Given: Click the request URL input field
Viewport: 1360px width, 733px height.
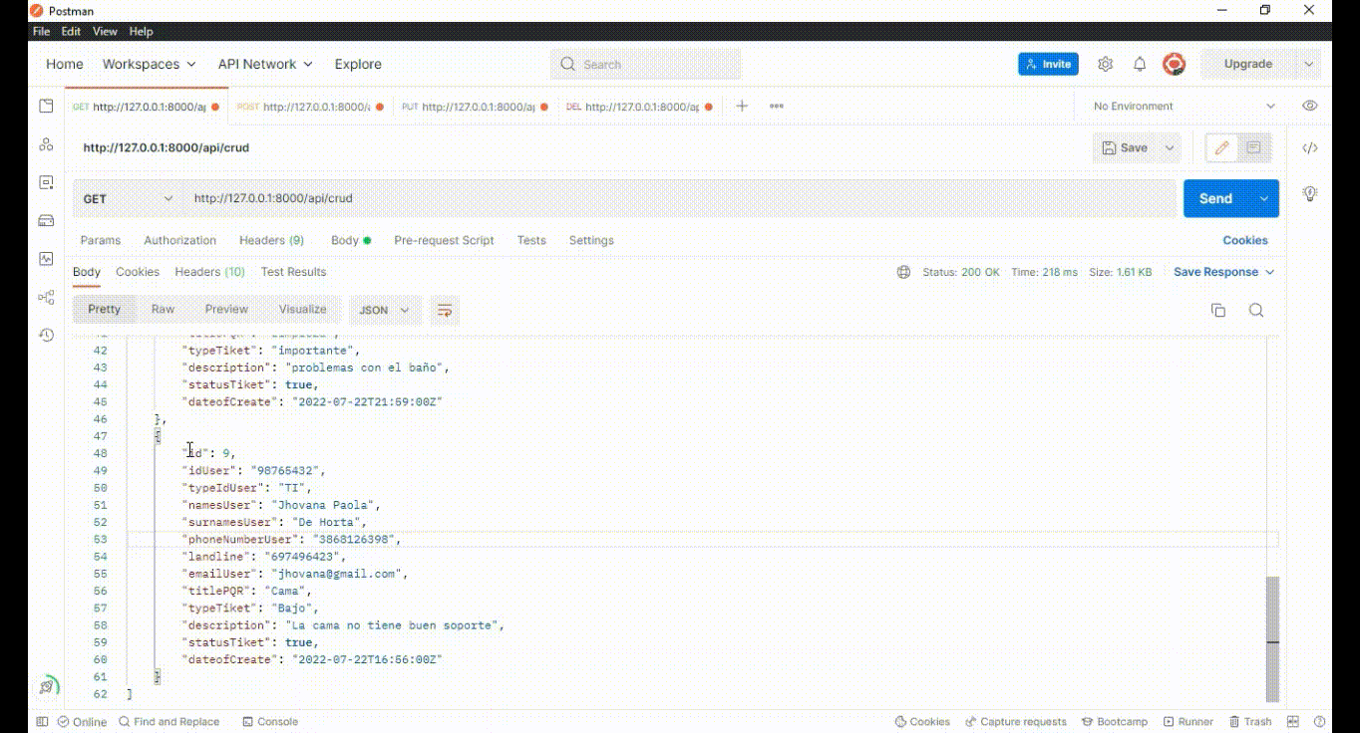Looking at the screenshot, I should point(681,198).
